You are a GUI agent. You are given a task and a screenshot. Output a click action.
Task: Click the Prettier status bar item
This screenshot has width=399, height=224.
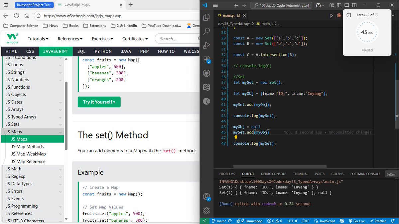377,221
